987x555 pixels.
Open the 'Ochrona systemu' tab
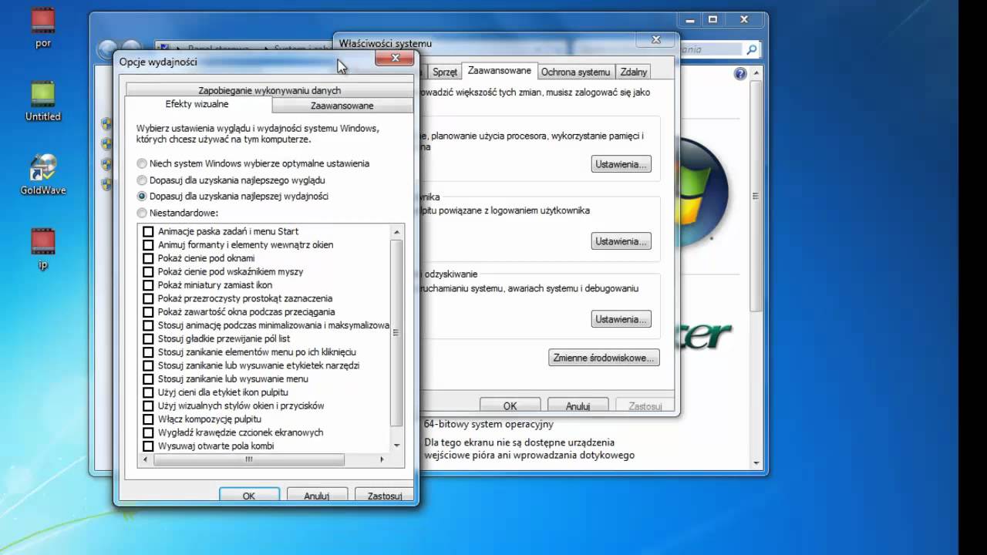[x=575, y=72]
